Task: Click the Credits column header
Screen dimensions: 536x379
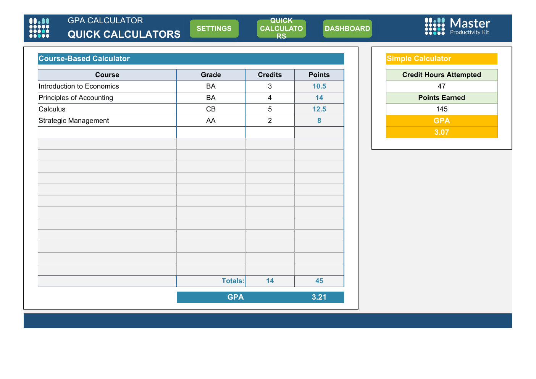Action: pyautogui.click(x=270, y=75)
